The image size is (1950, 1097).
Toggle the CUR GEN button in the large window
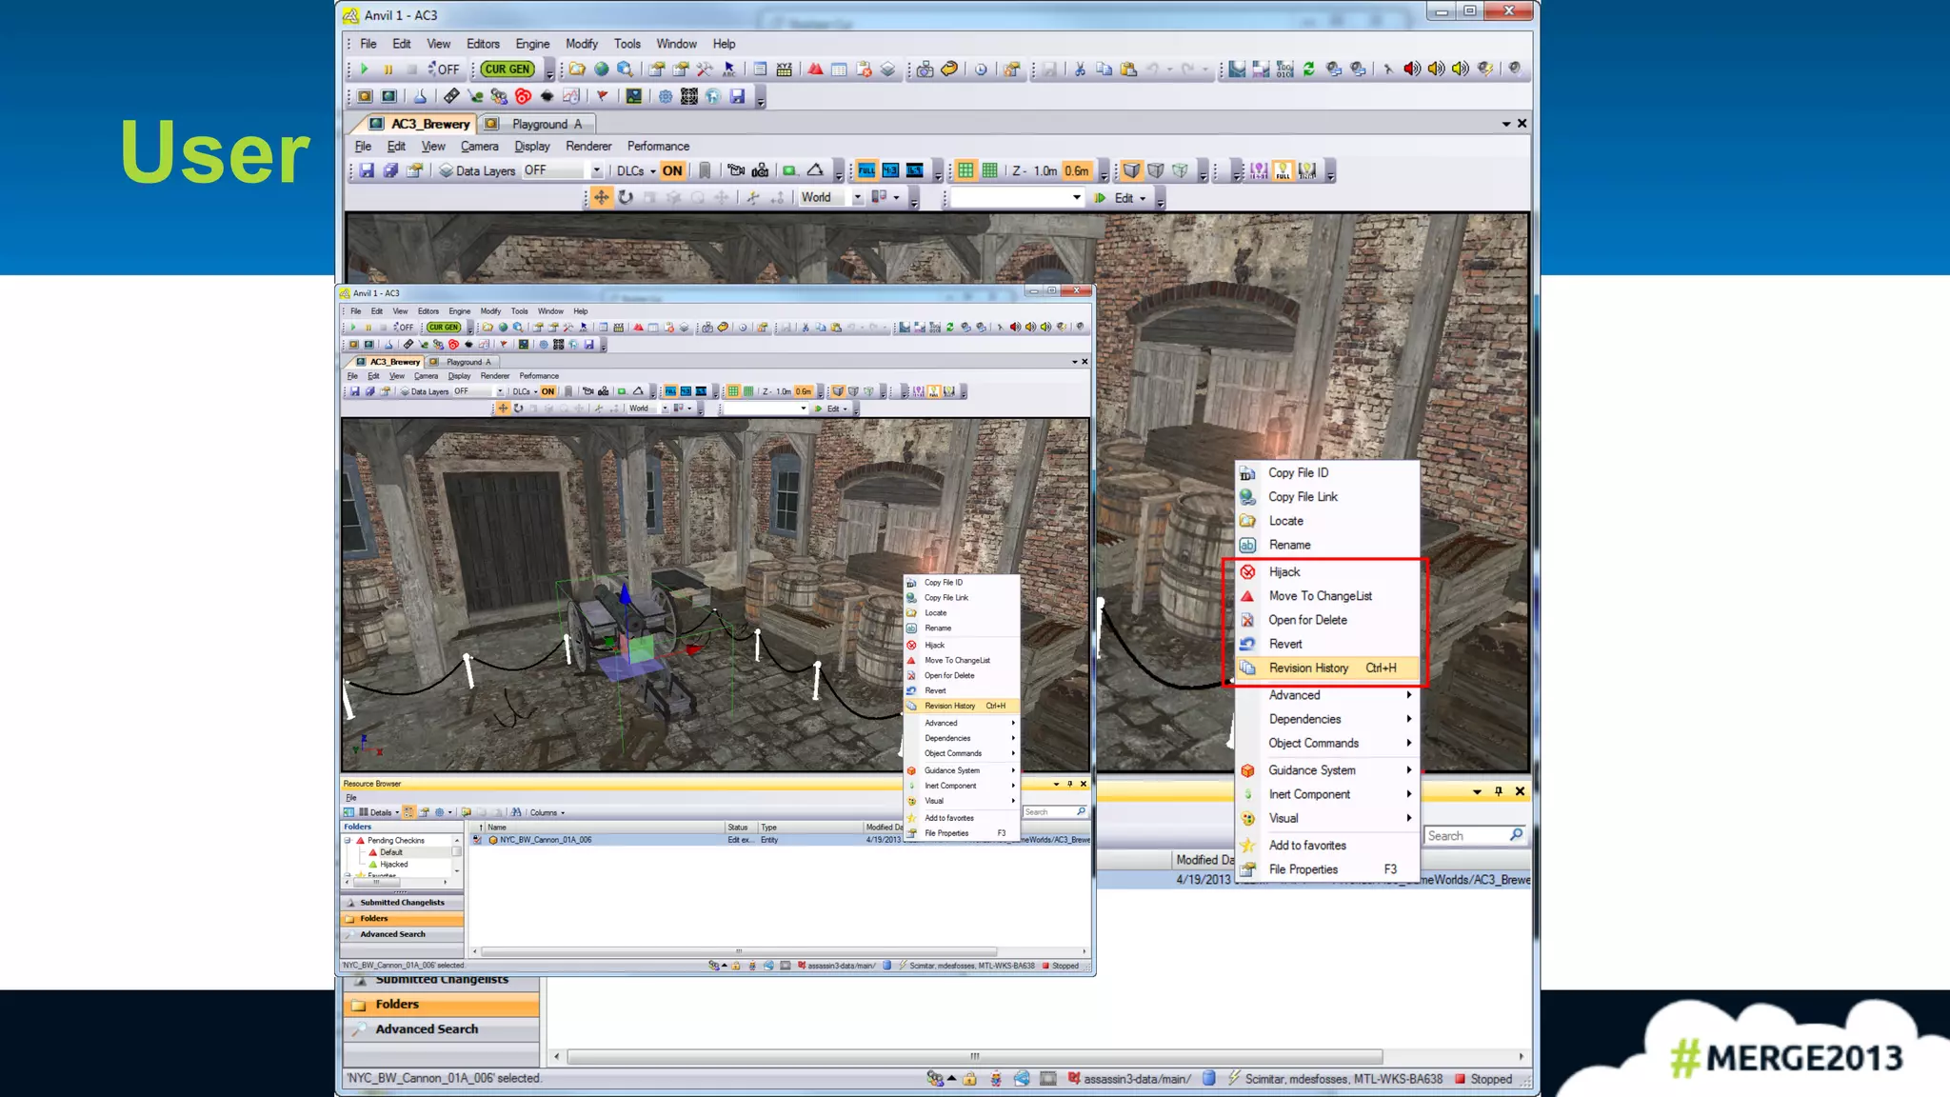tap(507, 69)
